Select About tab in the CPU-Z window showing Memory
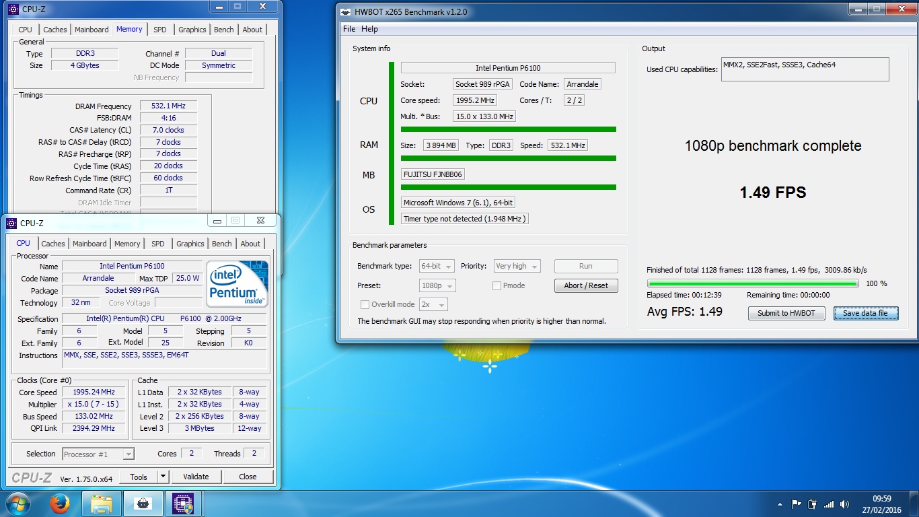This screenshot has width=919, height=517. tap(252, 30)
